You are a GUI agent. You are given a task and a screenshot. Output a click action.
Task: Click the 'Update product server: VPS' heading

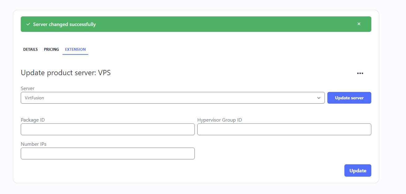tap(66, 73)
